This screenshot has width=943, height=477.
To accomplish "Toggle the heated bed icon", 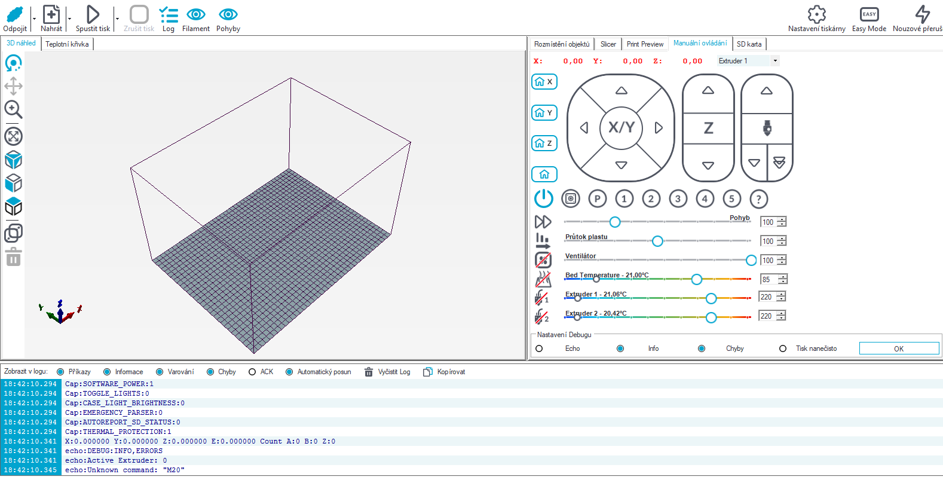I will [543, 279].
